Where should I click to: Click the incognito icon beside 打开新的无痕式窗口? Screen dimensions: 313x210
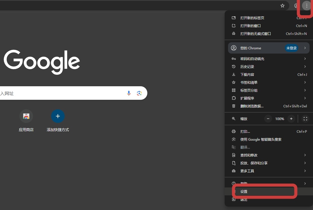[234, 34]
